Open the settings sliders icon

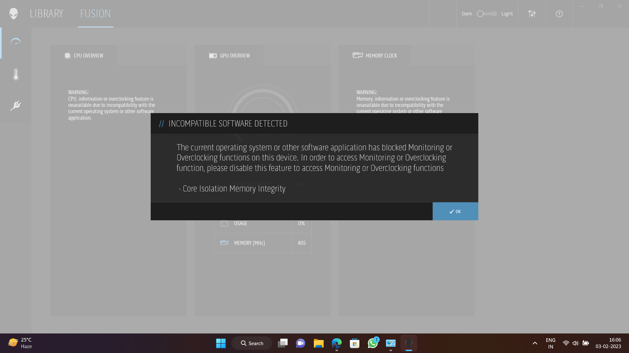point(532,14)
